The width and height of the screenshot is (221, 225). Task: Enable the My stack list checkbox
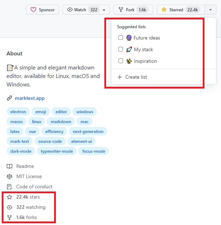pyautogui.click(x=121, y=49)
